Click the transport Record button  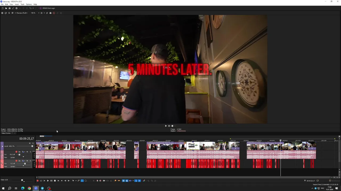38,181
